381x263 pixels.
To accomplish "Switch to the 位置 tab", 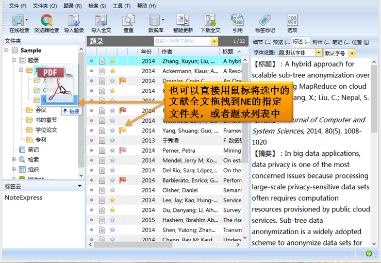I will (x=360, y=42).
